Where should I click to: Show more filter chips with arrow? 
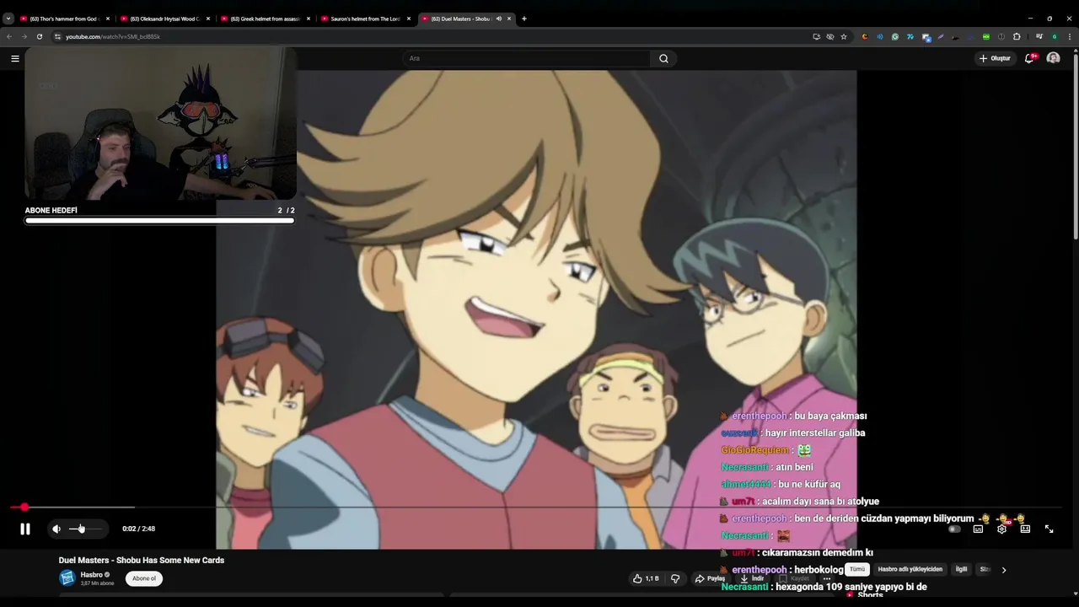[x=1003, y=570]
